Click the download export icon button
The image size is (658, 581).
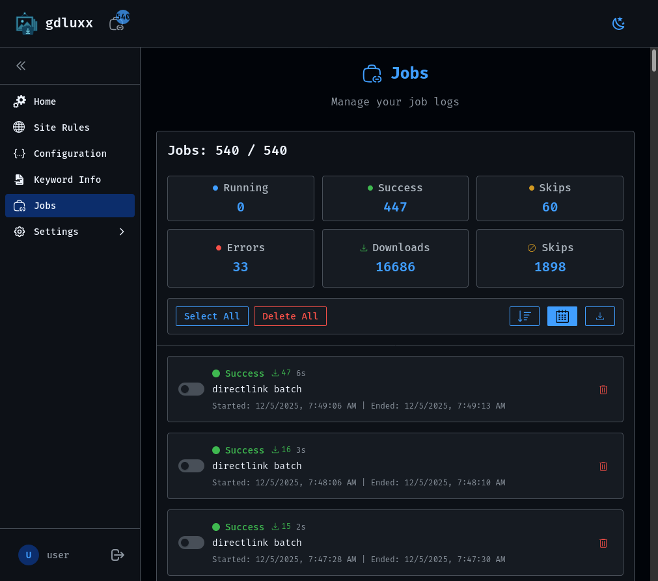599,316
